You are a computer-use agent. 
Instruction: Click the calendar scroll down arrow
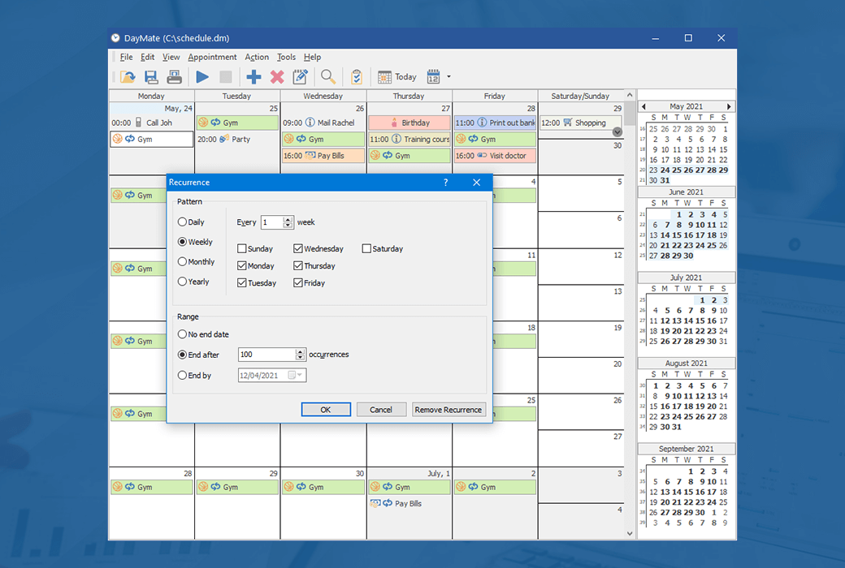point(630,534)
